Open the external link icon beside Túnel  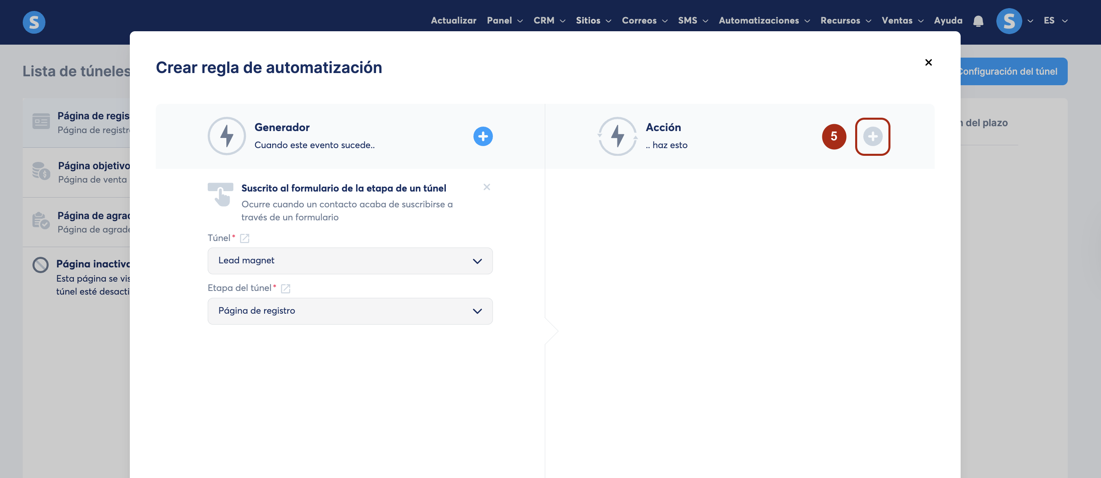point(245,239)
